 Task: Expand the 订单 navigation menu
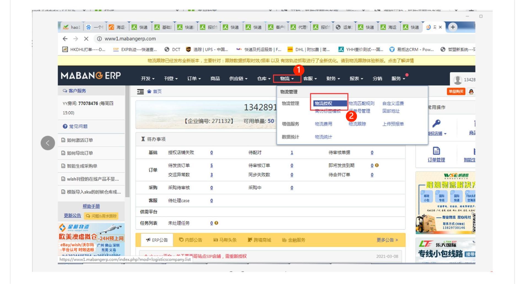pos(194,79)
